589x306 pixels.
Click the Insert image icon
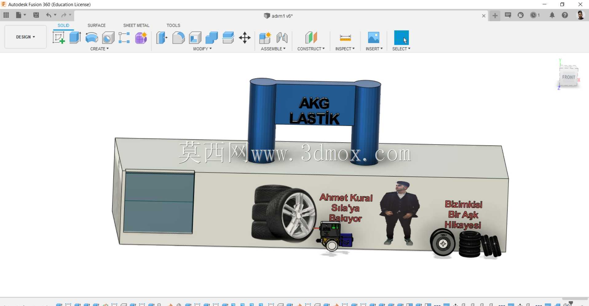coord(374,38)
